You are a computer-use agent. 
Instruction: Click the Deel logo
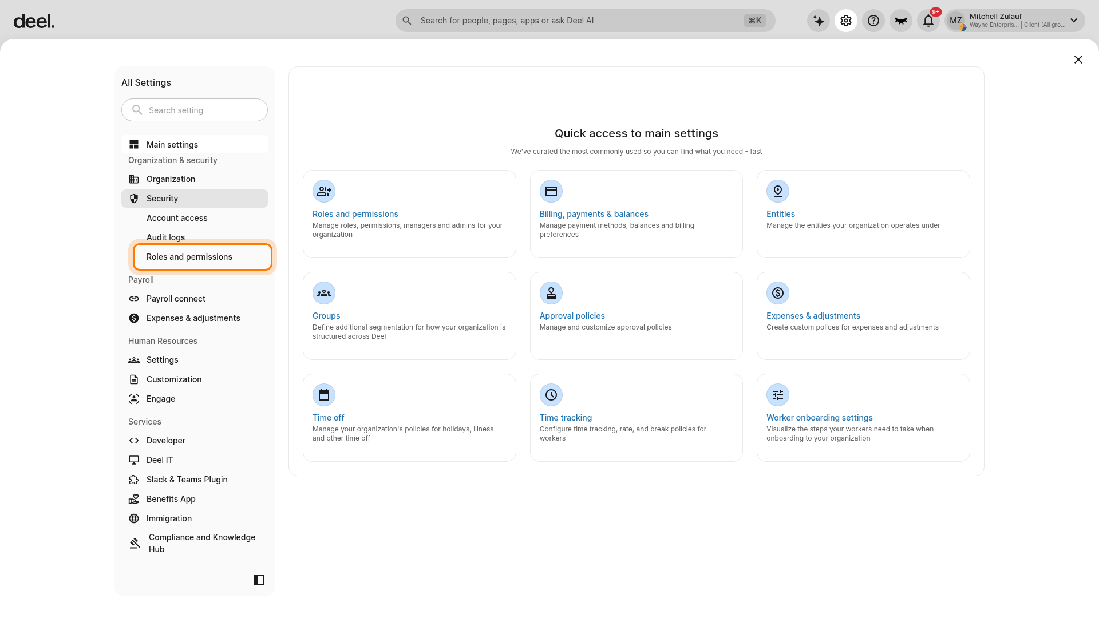34,21
